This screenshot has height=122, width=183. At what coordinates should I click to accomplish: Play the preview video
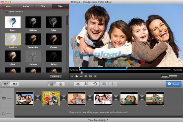point(77,76)
